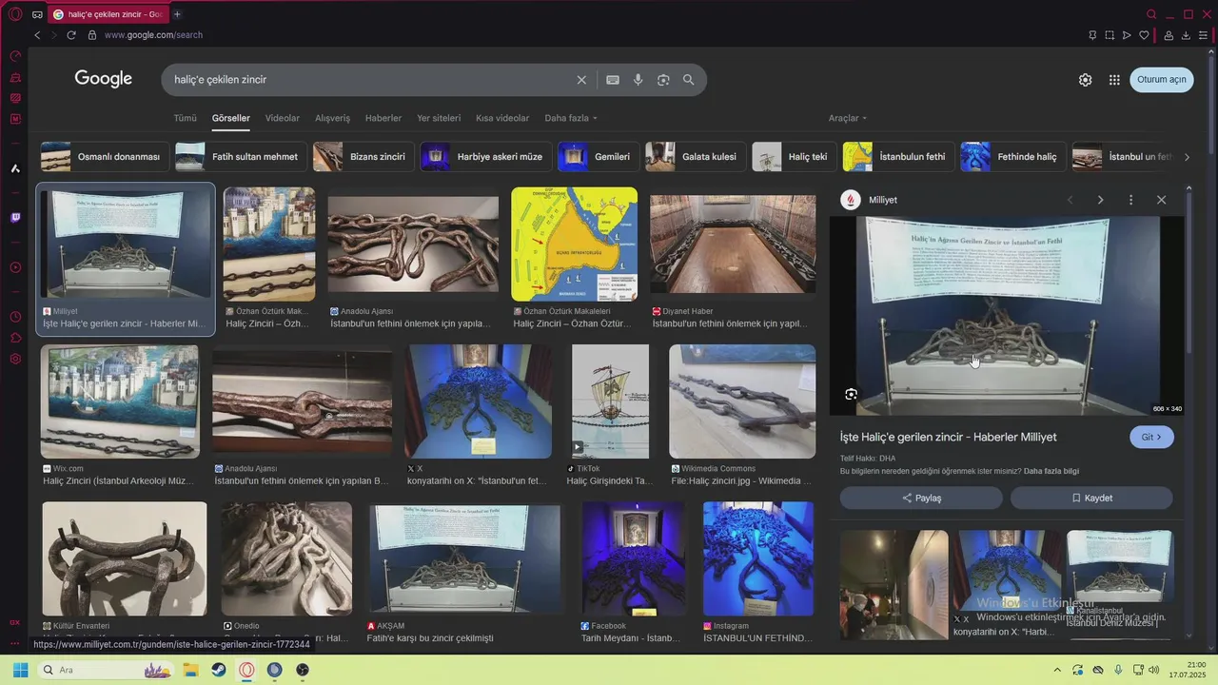This screenshot has height=685, width=1218.
Task: Take a snapshot with the toolbar capture icon
Action: (x=1110, y=35)
